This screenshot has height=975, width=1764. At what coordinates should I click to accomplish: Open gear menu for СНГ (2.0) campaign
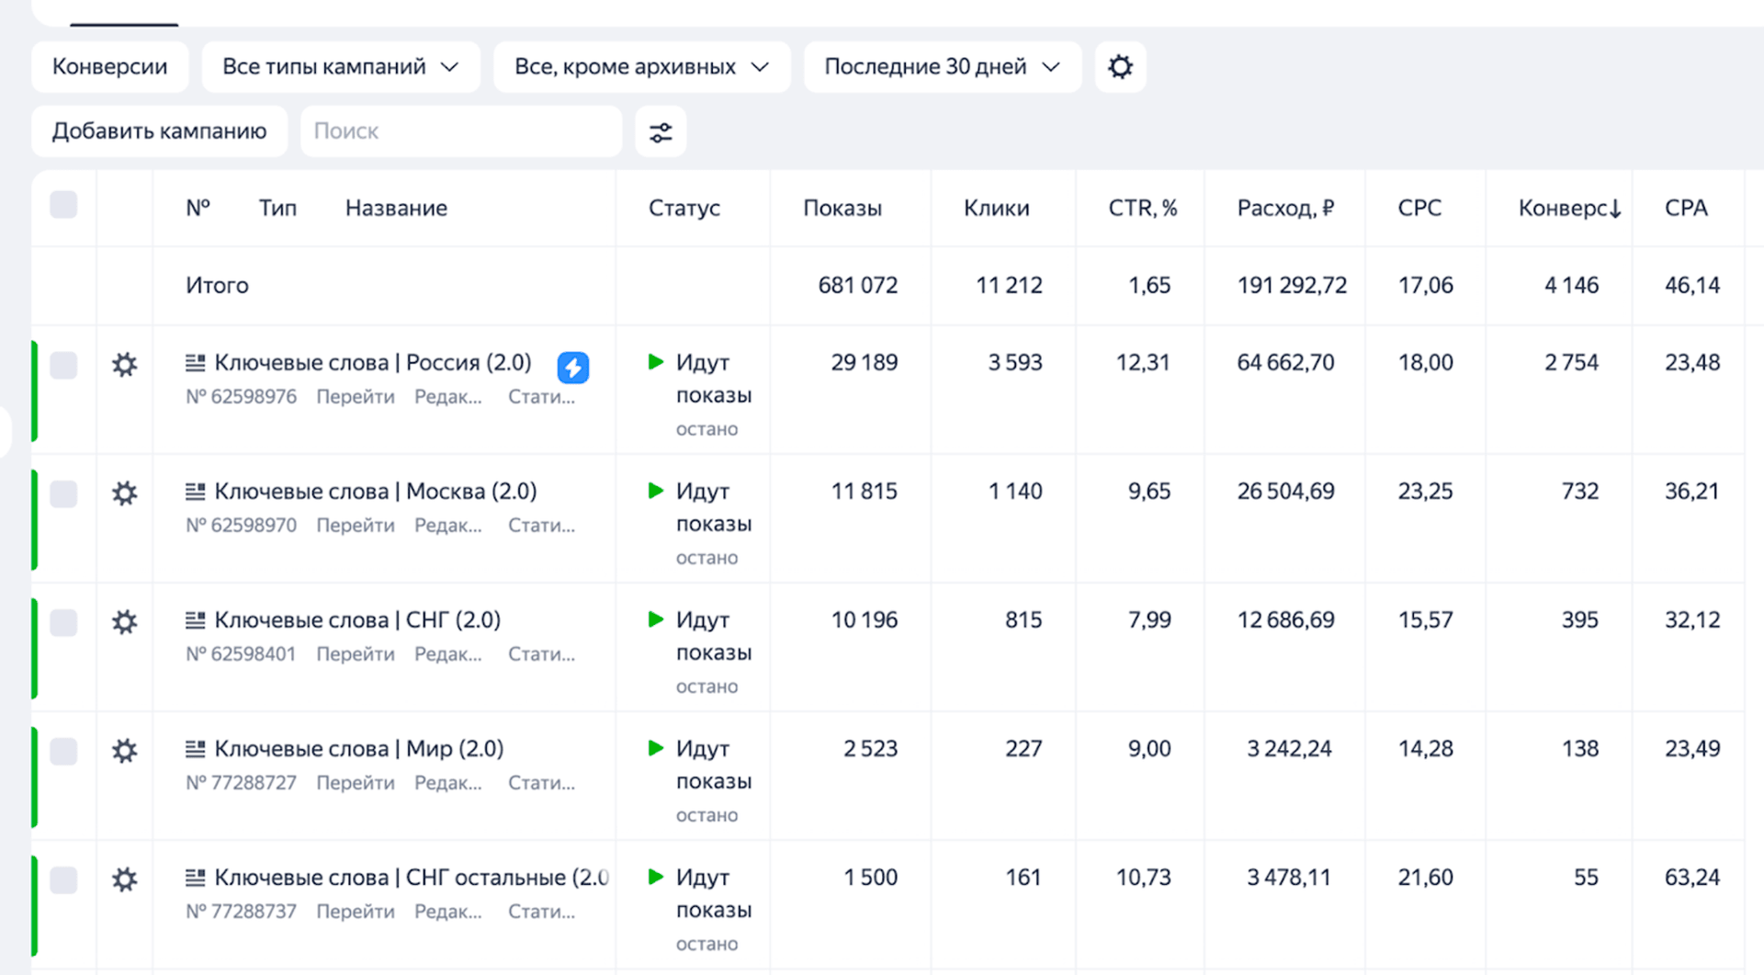click(125, 622)
